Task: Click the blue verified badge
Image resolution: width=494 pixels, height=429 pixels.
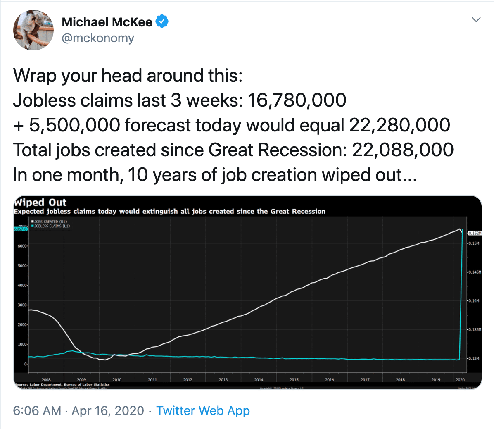Action: click(x=162, y=21)
